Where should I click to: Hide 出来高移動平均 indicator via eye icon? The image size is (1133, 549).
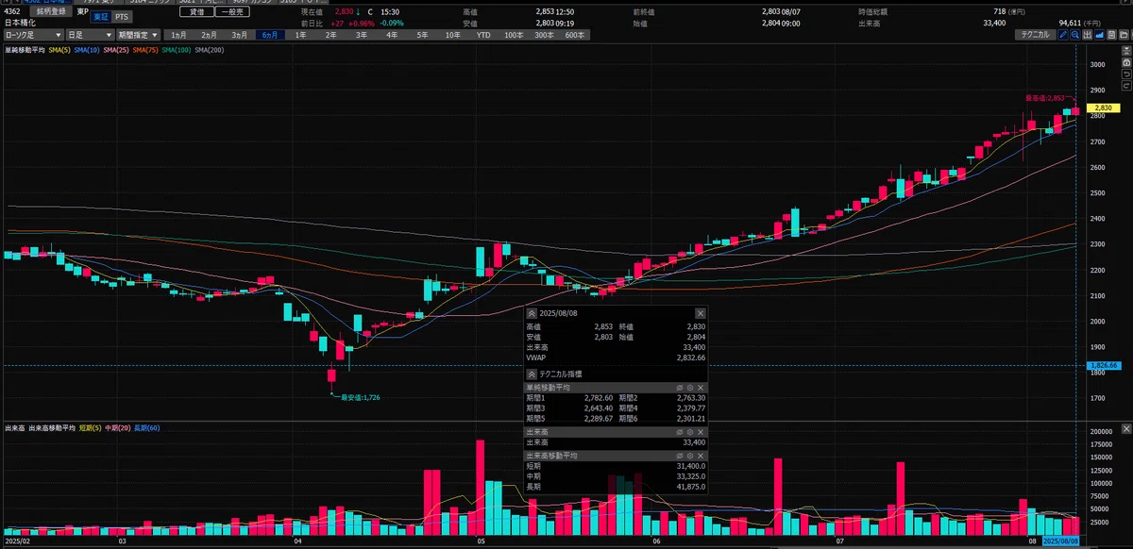point(680,456)
